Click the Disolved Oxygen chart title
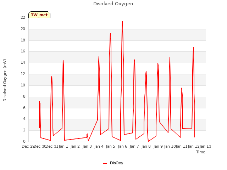The image size is (227, 170). pos(113,4)
